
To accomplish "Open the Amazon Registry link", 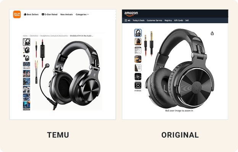I will tap(168, 21).
